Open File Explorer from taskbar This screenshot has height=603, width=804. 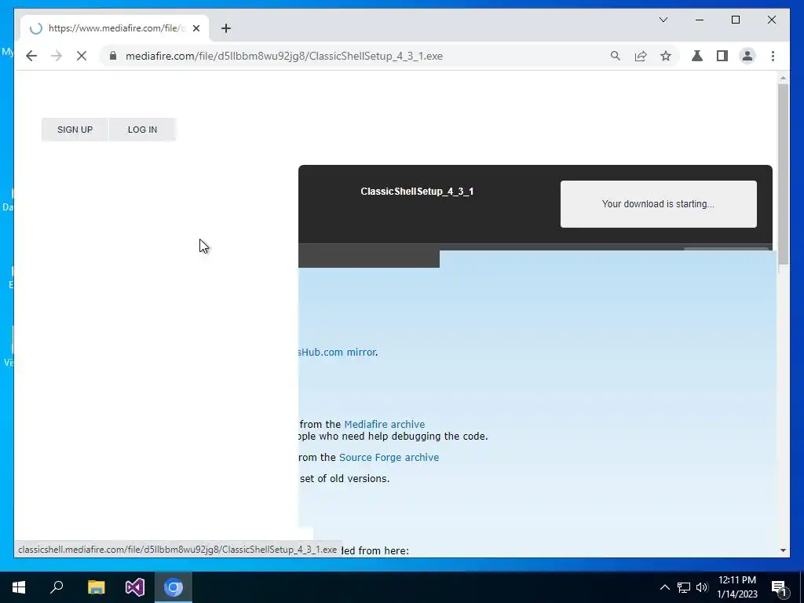click(96, 587)
